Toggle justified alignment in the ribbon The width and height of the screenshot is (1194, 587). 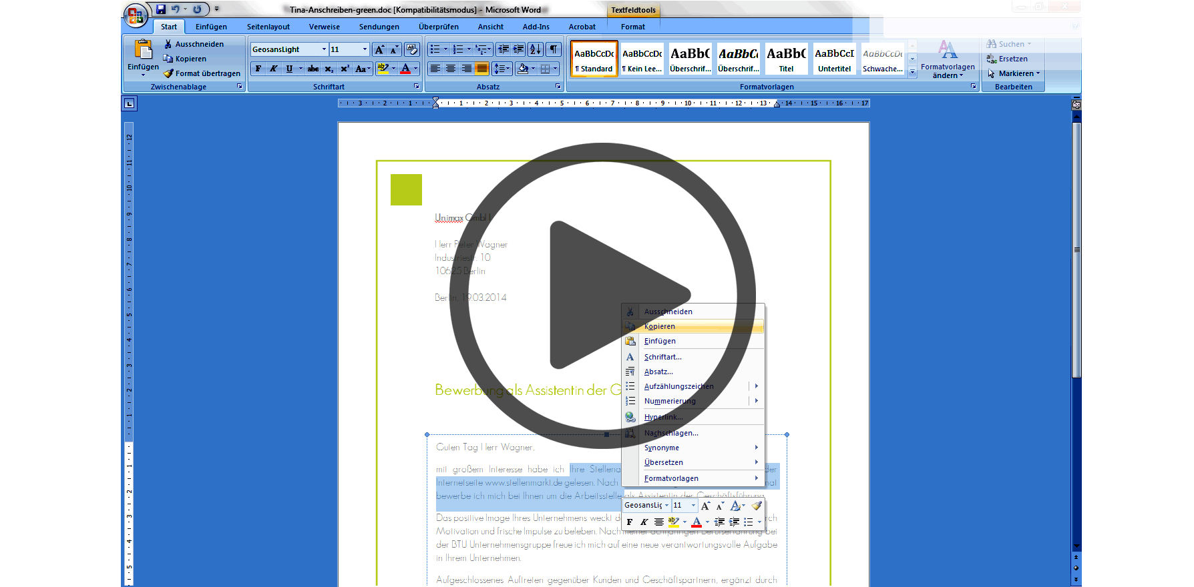[481, 69]
